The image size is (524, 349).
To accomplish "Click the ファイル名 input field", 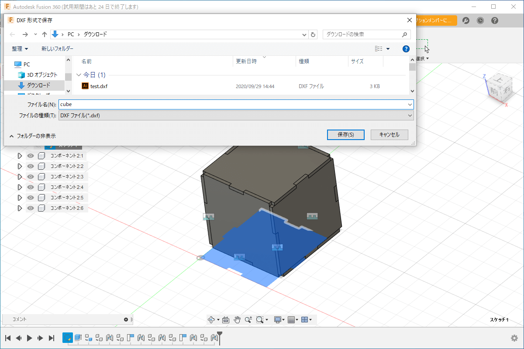I will pos(236,105).
